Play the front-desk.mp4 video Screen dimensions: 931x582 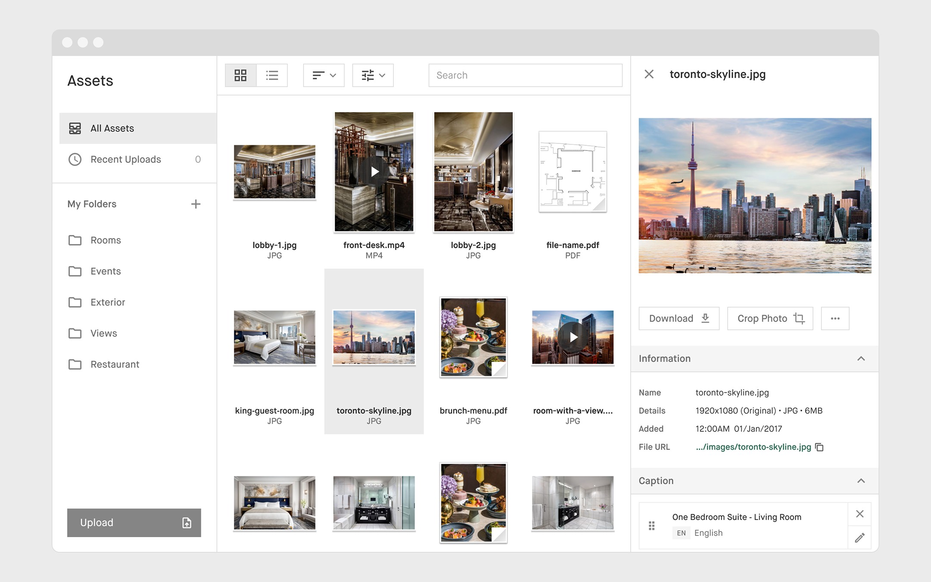tap(373, 172)
